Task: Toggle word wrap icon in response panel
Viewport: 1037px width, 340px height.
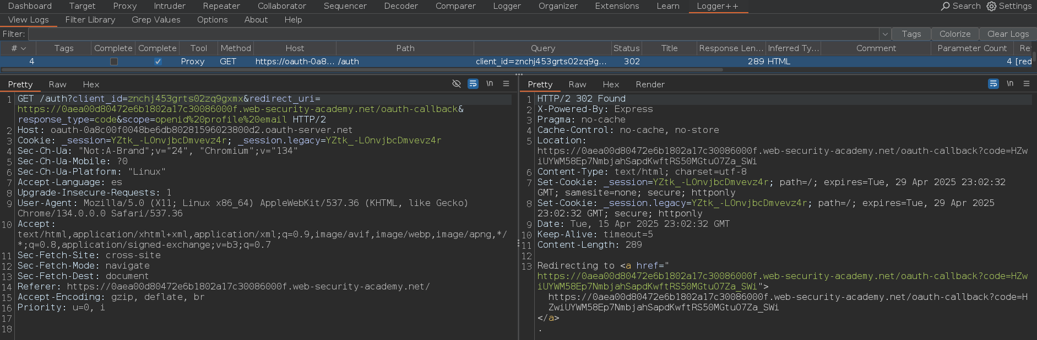Action: (x=993, y=84)
